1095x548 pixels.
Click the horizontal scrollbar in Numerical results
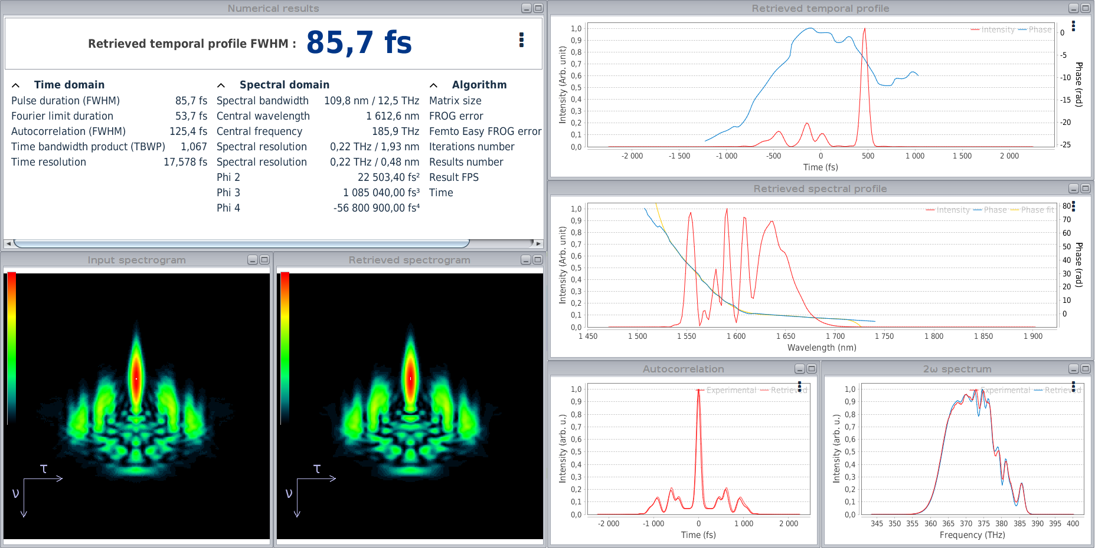[x=242, y=243]
